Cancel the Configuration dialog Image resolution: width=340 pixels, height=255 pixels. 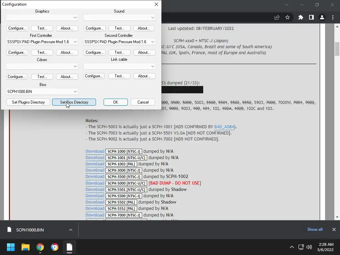[143, 102]
